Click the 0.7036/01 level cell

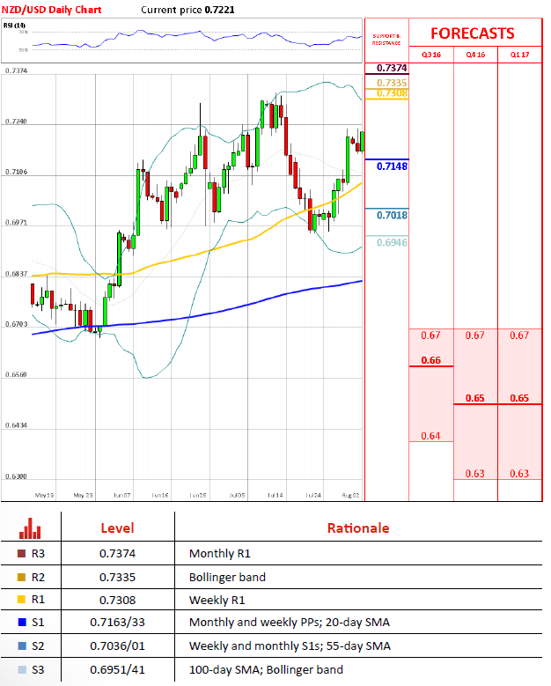pyautogui.click(x=117, y=645)
